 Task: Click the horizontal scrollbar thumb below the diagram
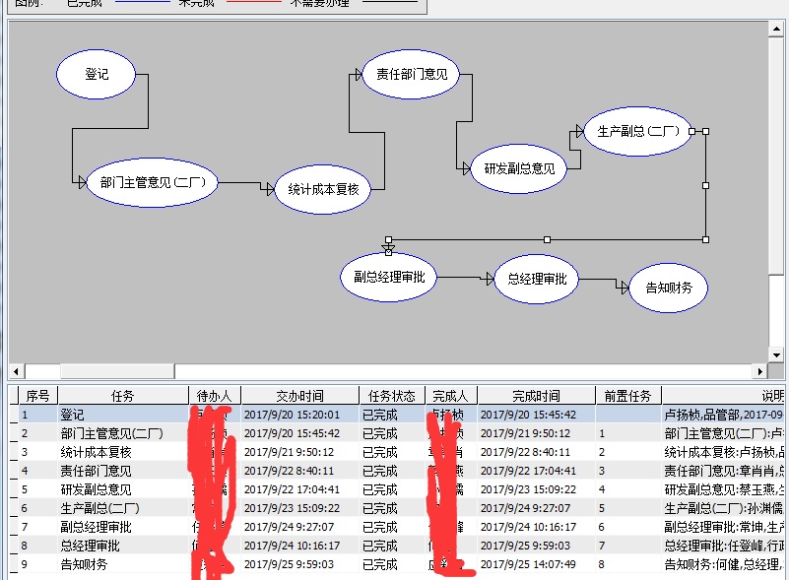click(x=116, y=371)
